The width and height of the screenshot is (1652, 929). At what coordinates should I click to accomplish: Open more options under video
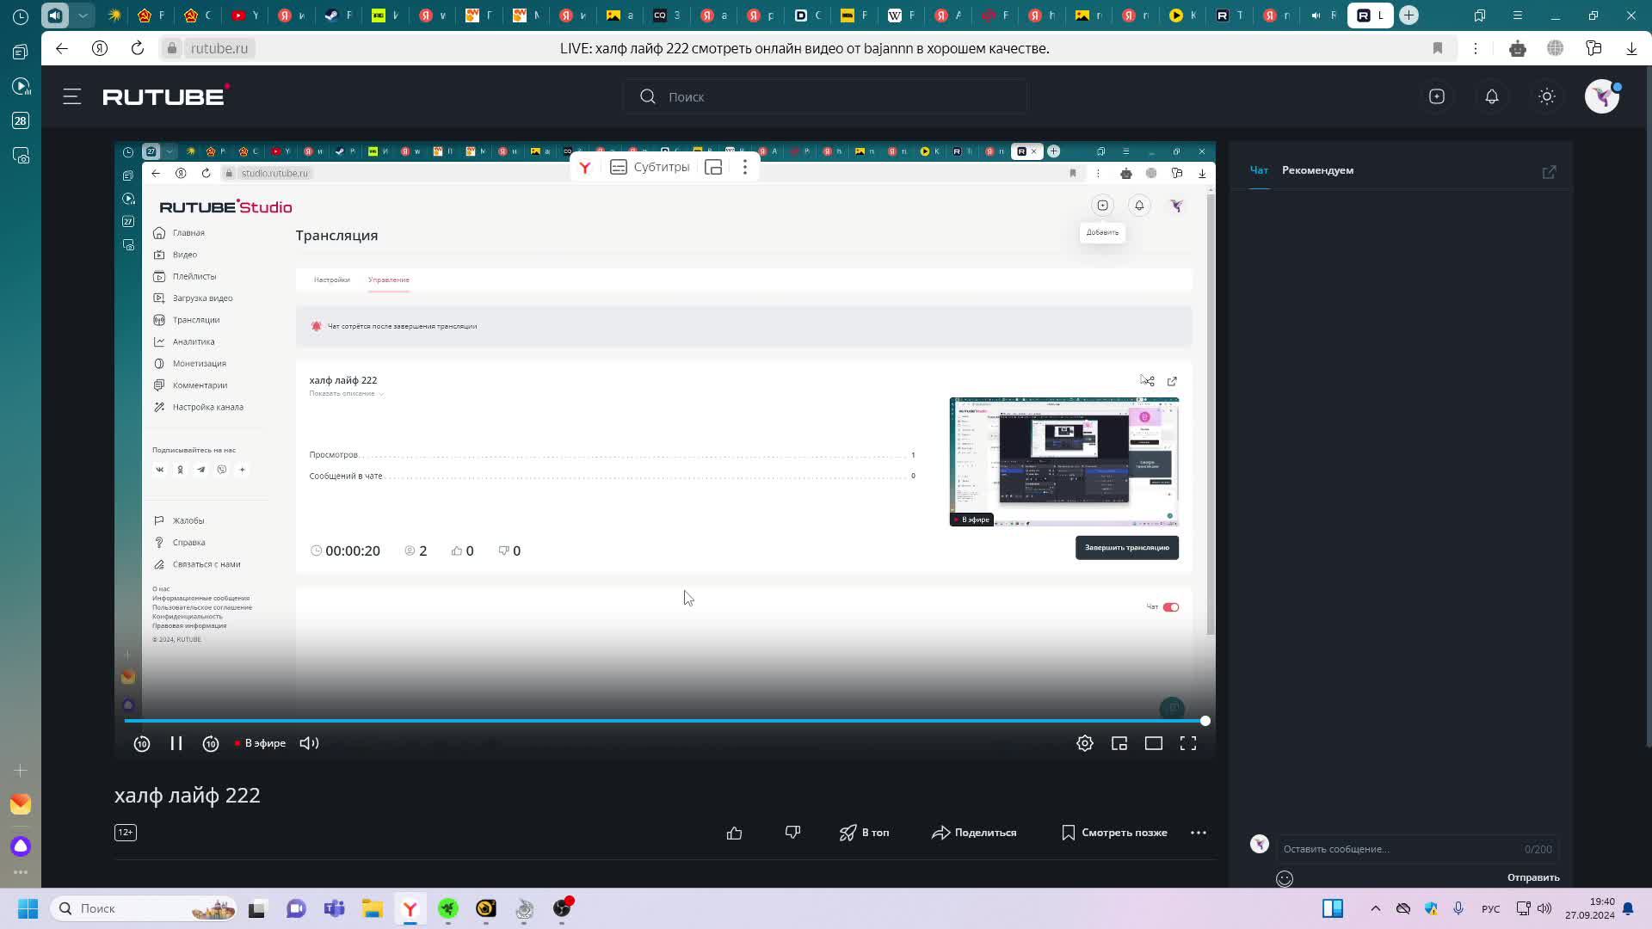coord(1199,833)
